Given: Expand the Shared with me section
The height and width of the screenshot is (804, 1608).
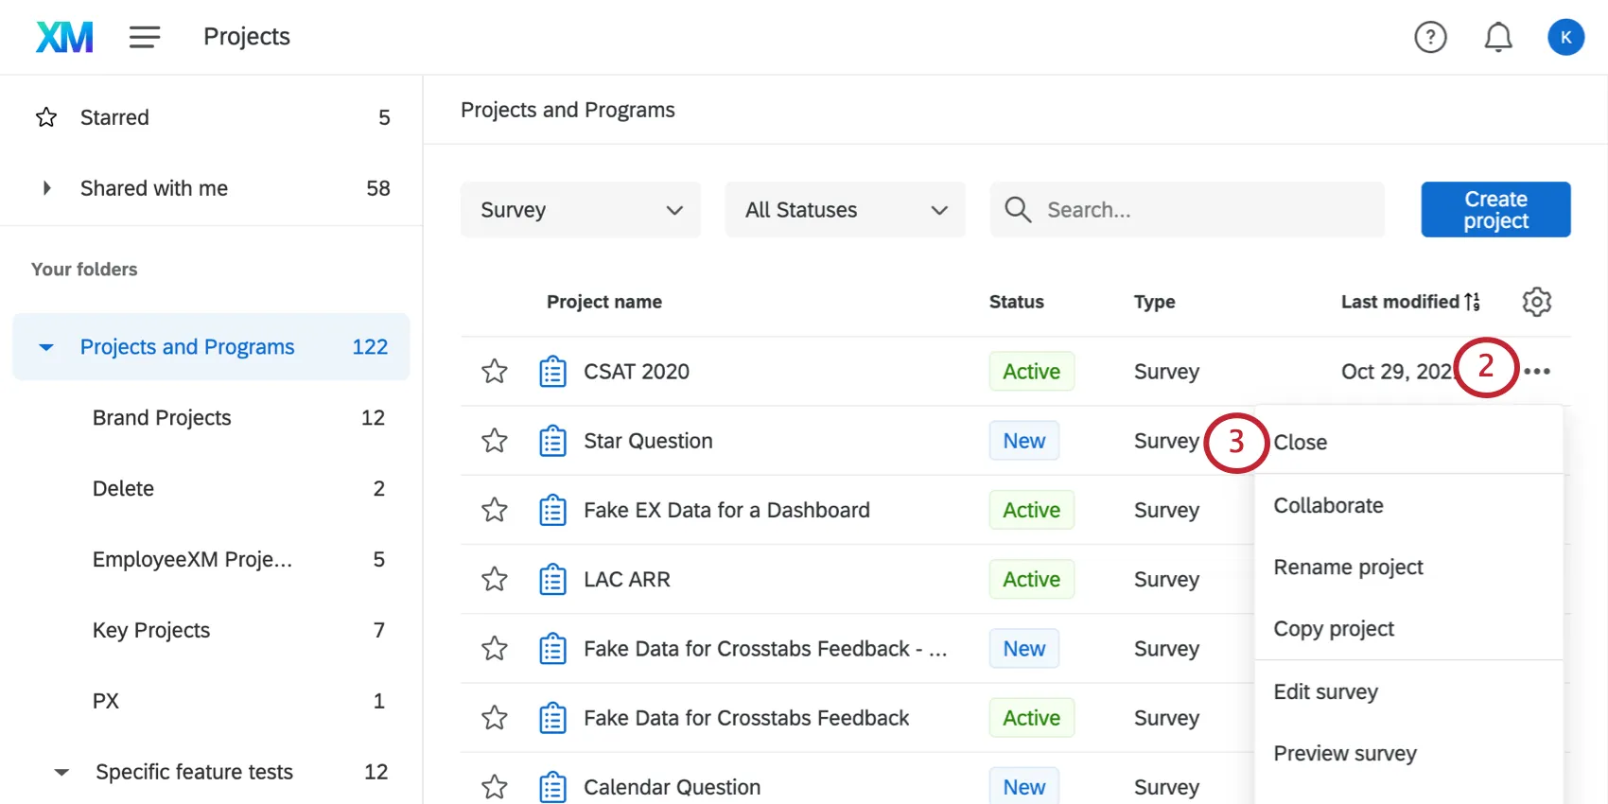Looking at the screenshot, I should point(47,188).
